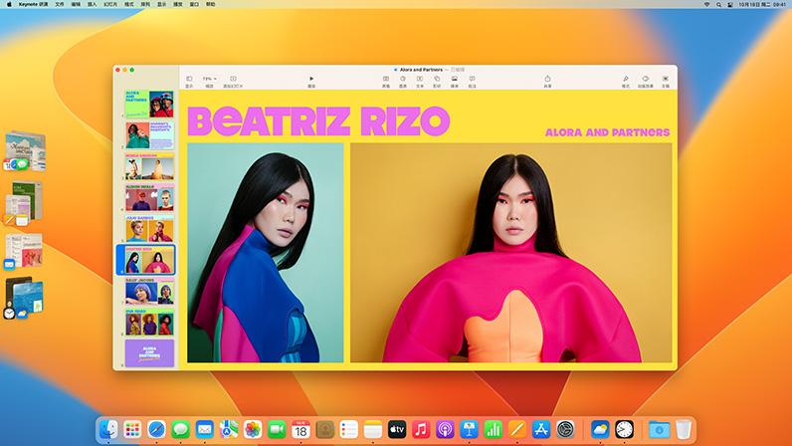Toggle the Animate inspector panel

[x=645, y=81]
